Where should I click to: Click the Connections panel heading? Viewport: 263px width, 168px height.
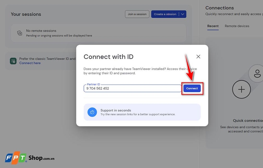coord(220,8)
